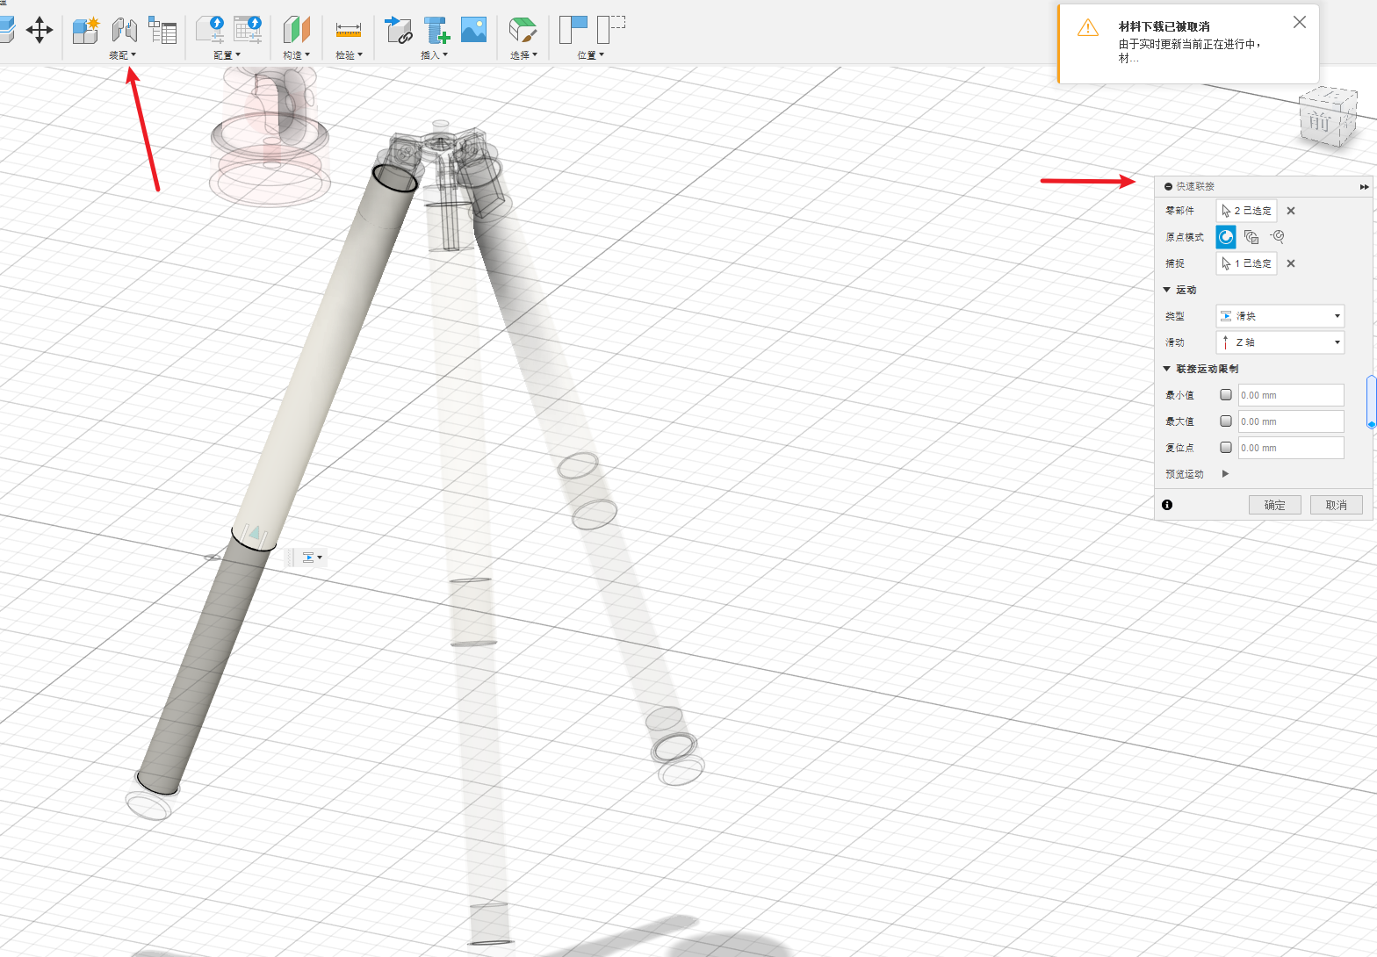Click the New Component icon
Screen dimensions: 1377x957
click(x=85, y=30)
